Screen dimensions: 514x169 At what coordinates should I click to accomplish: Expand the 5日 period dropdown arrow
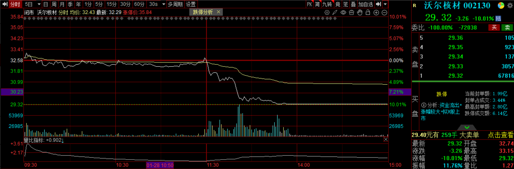click(39, 4)
